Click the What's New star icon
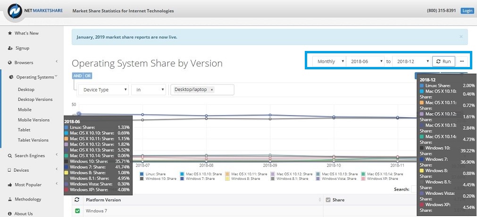The width and height of the screenshot is (477, 217). (x=10, y=33)
